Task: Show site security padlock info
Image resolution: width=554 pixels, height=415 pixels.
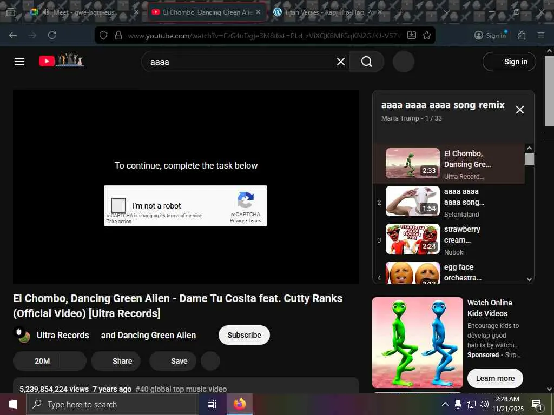Action: click(x=118, y=35)
